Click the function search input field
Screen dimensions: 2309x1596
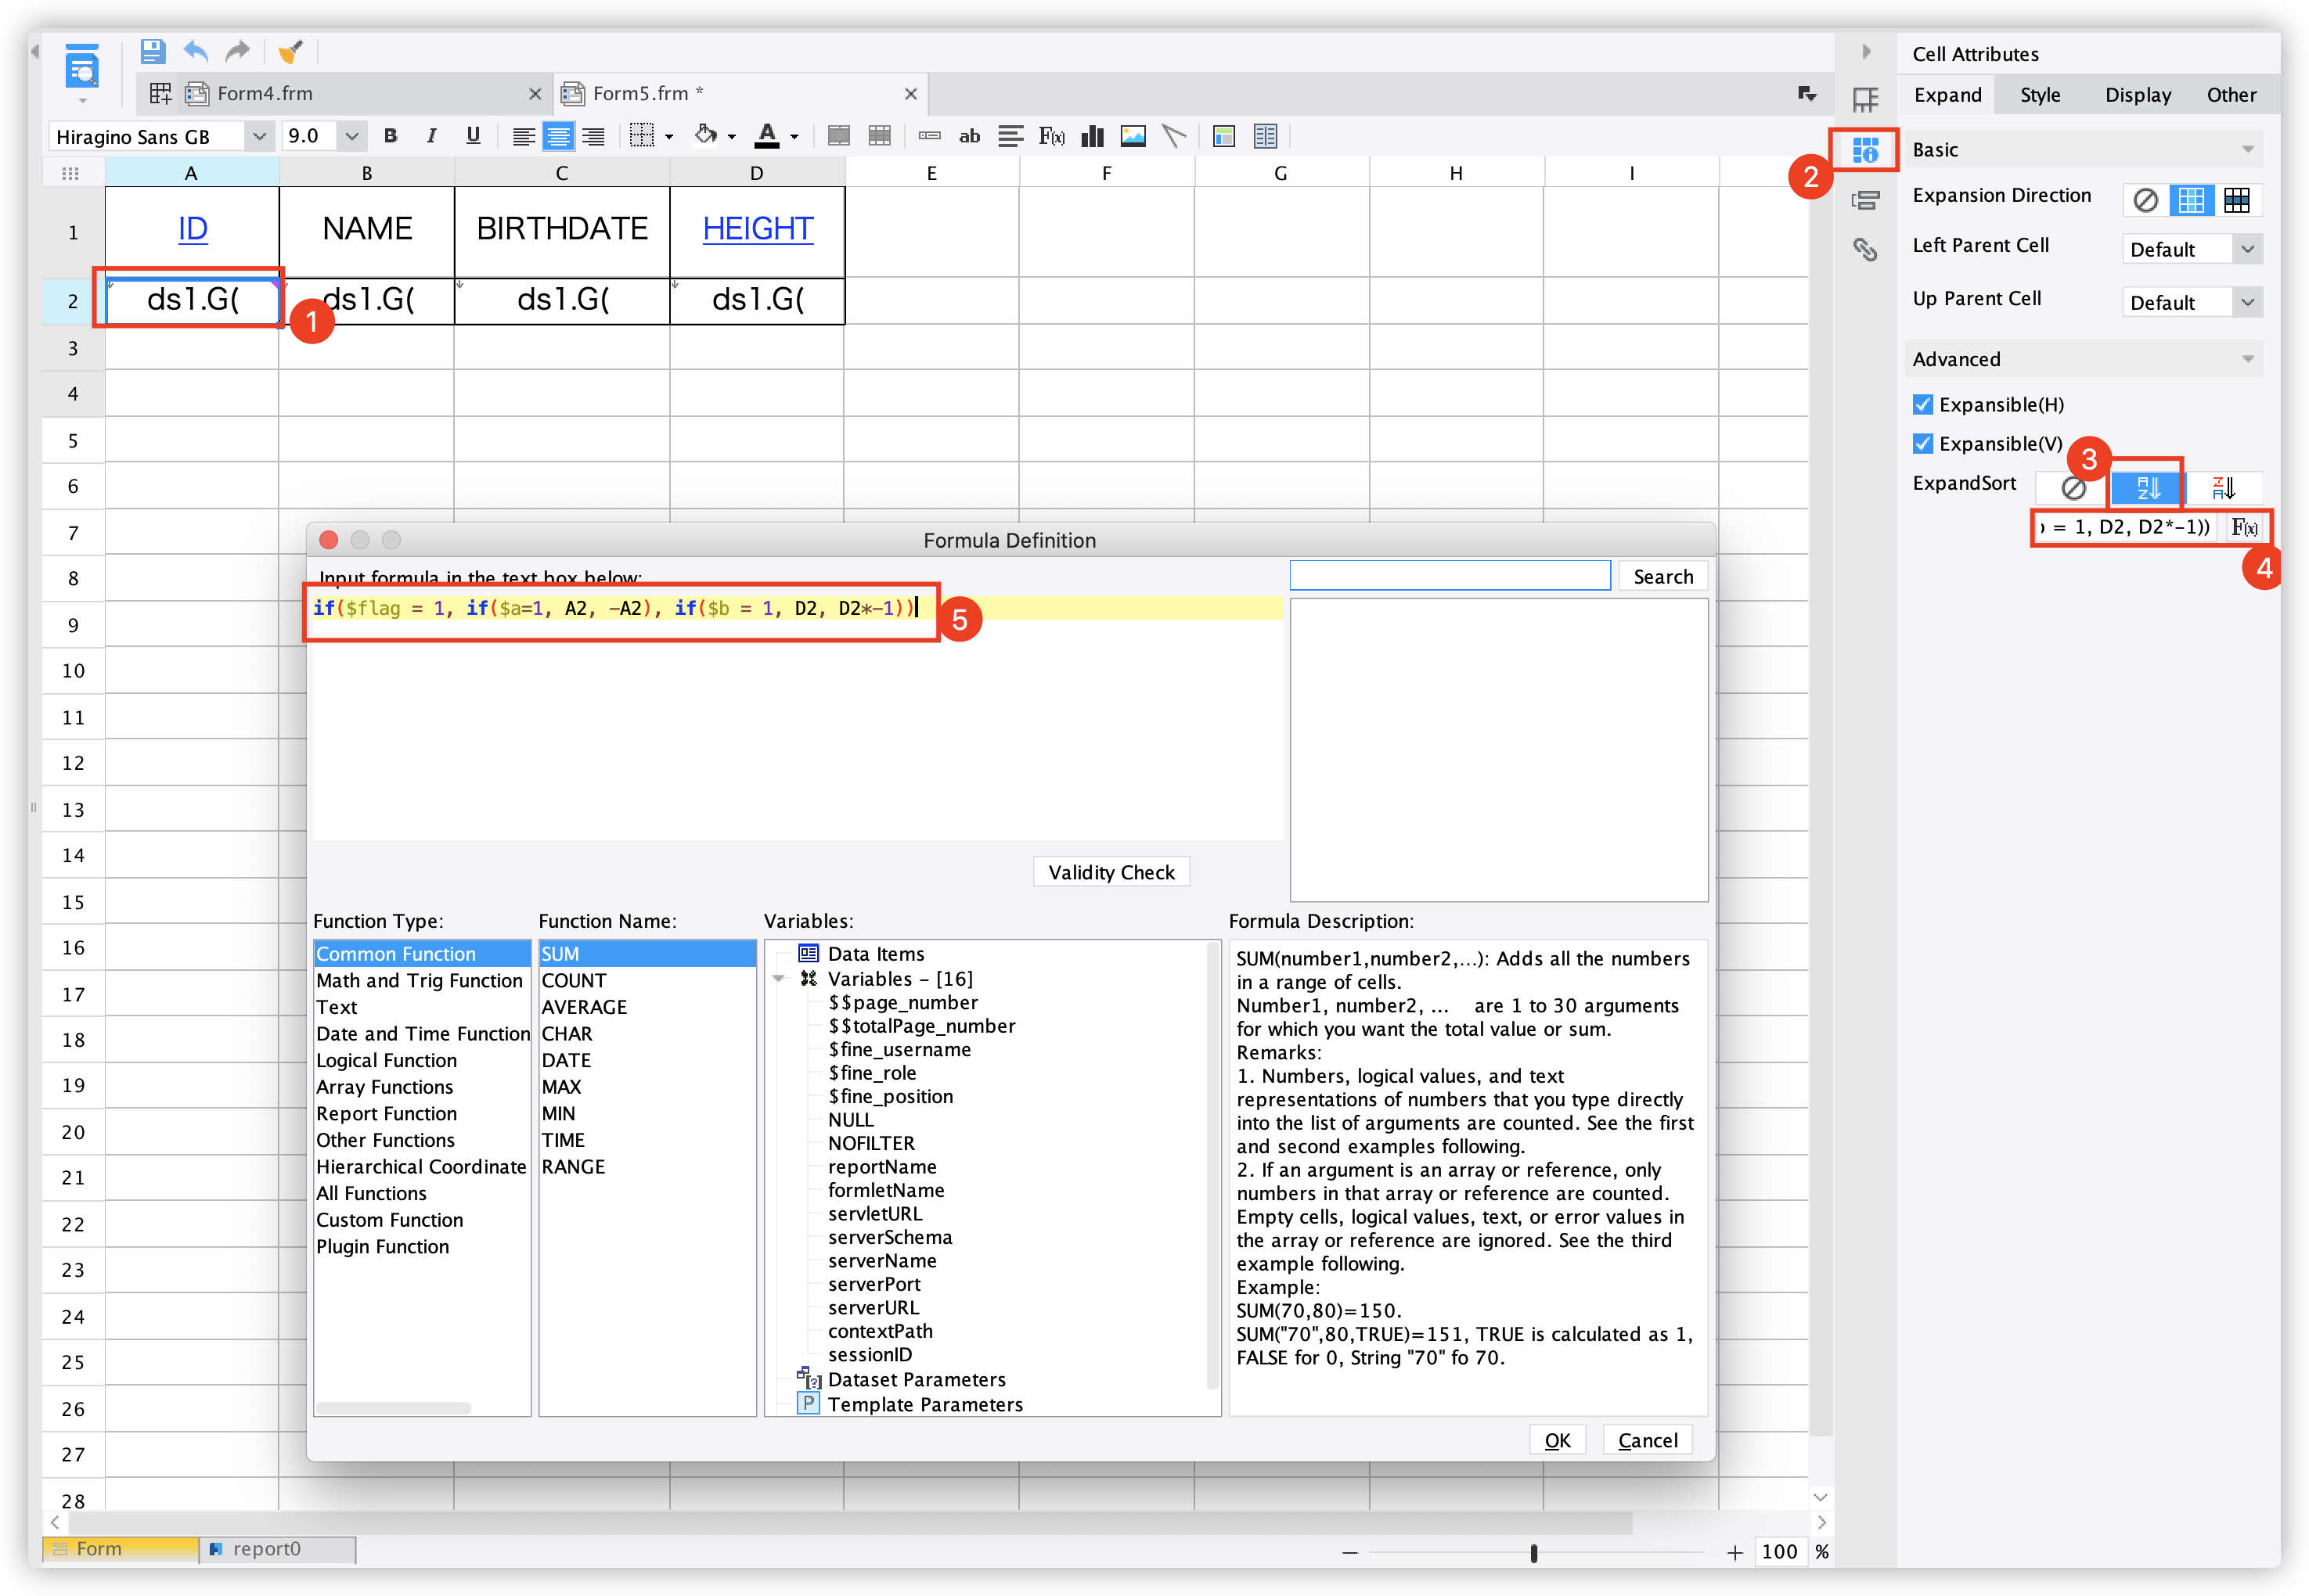pos(1450,575)
